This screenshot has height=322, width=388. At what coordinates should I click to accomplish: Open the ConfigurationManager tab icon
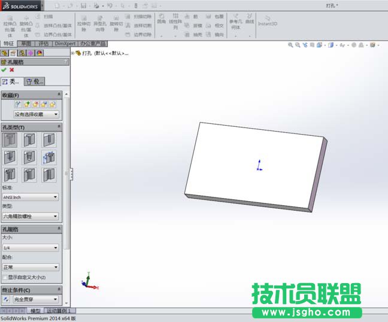click(x=22, y=53)
